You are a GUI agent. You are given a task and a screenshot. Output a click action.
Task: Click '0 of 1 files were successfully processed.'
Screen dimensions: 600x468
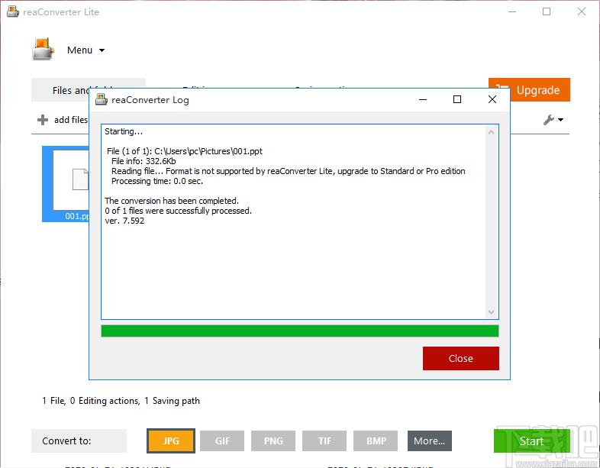click(x=179, y=211)
